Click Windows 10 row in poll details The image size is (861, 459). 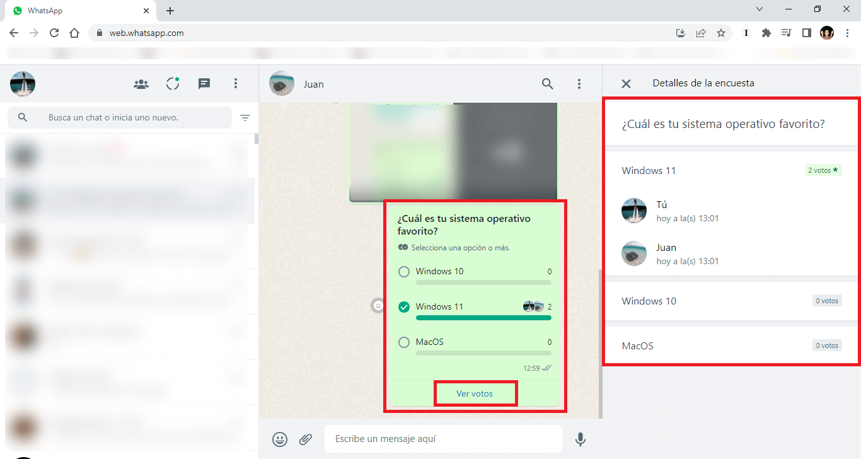tap(730, 301)
